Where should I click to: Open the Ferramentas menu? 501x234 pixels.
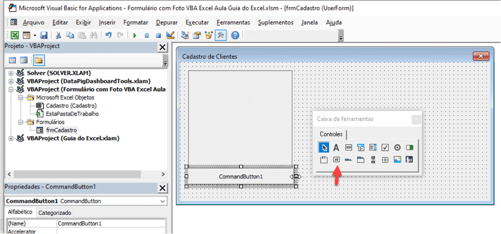233,22
